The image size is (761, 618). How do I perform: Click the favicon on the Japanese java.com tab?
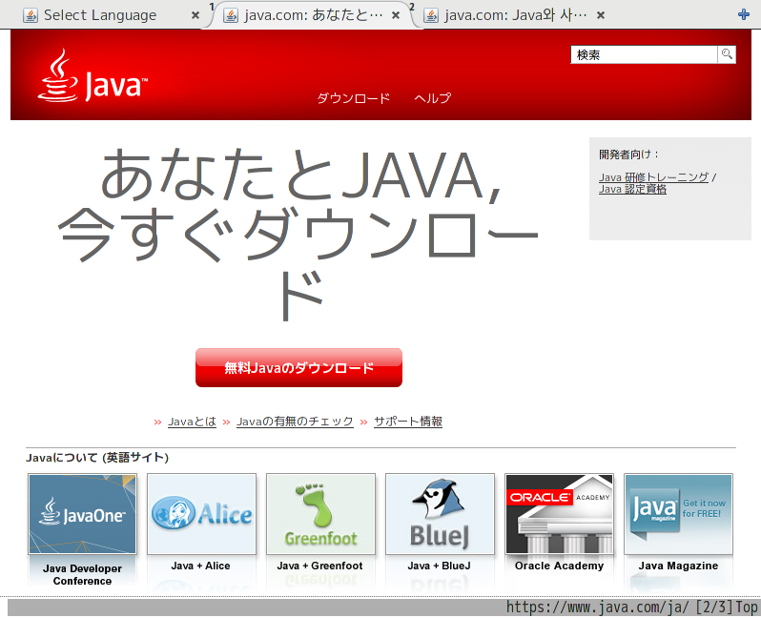[x=231, y=15]
